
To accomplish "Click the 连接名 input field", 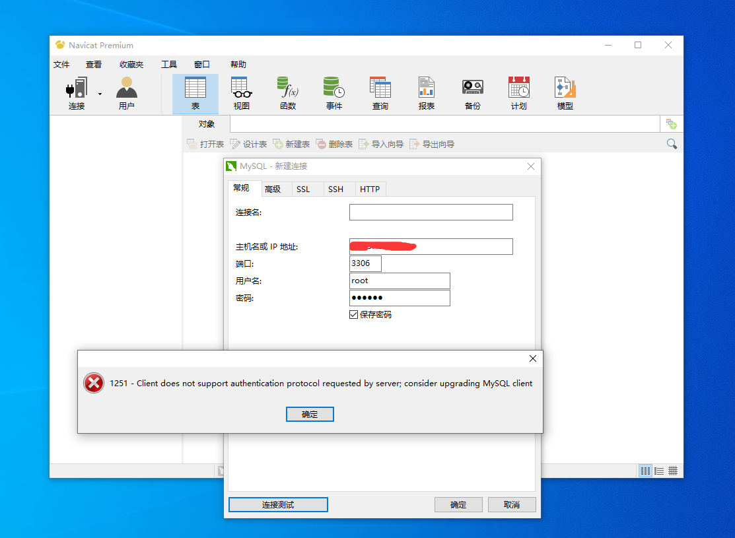I will pyautogui.click(x=431, y=212).
